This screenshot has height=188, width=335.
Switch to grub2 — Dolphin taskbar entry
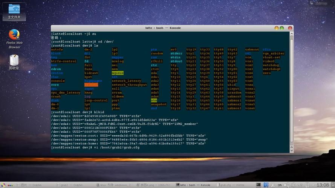pos(69,185)
